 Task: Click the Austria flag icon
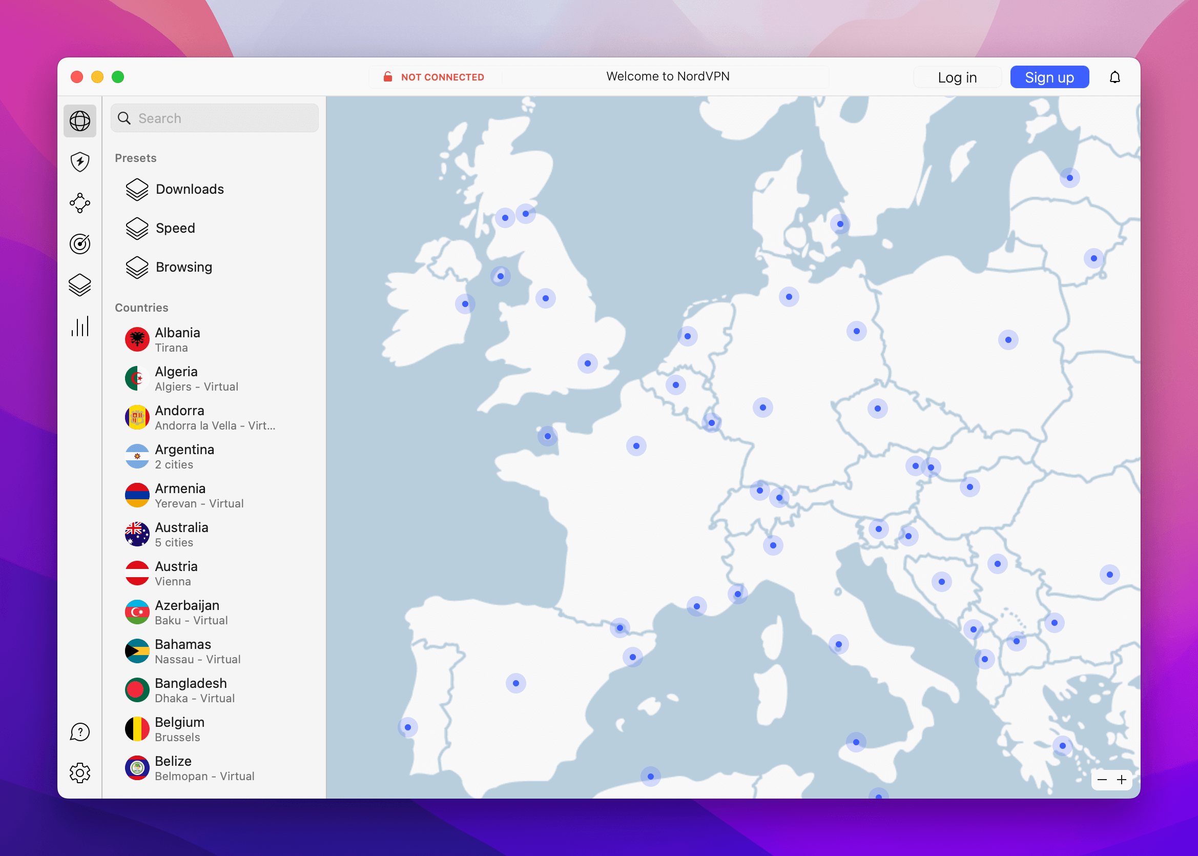137,574
